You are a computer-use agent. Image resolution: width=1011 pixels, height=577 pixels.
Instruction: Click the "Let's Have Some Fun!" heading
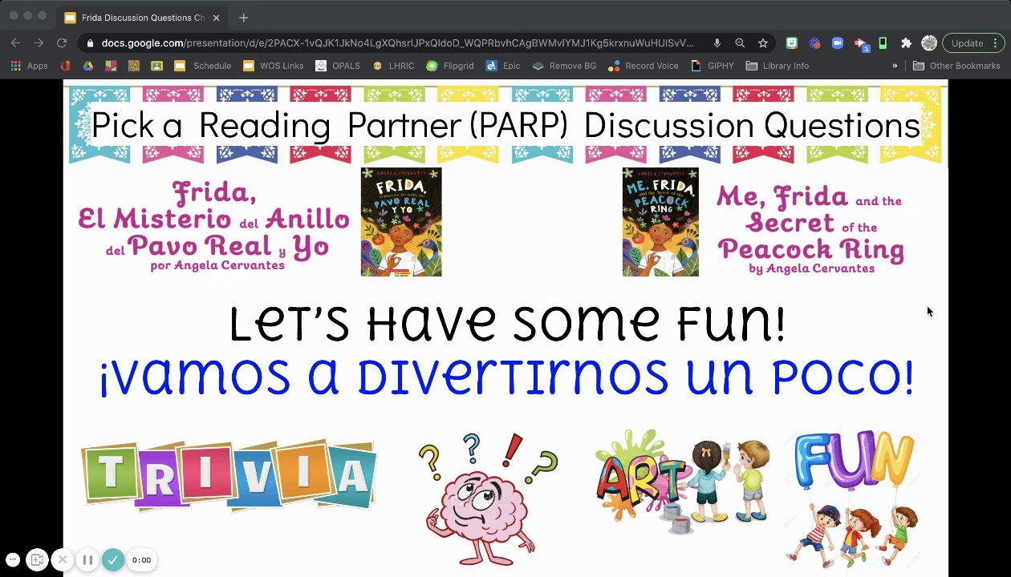507,324
